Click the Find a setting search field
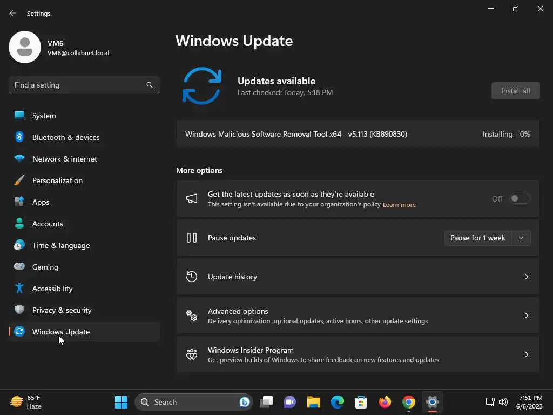Viewport: 553px width, 415px height. (x=84, y=85)
